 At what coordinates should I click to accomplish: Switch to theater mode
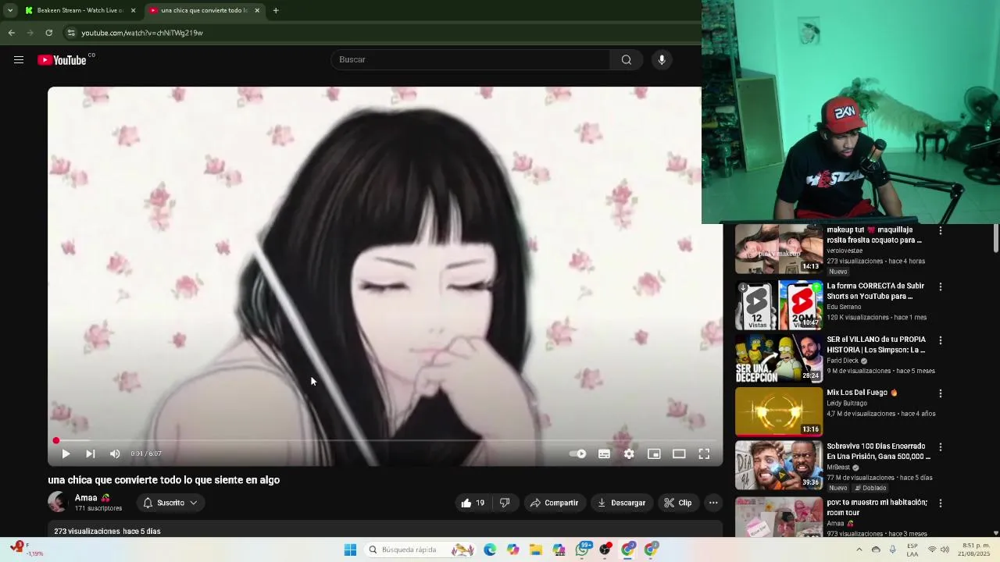[679, 454]
